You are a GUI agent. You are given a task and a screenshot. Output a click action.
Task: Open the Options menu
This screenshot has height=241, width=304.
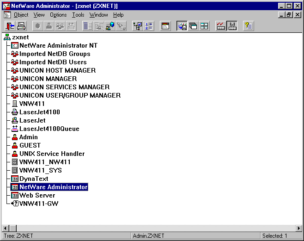coord(58,15)
